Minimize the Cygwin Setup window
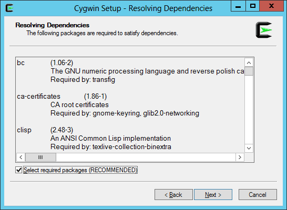Image resolution: width=287 pixels, height=210 pixels. 238,6
